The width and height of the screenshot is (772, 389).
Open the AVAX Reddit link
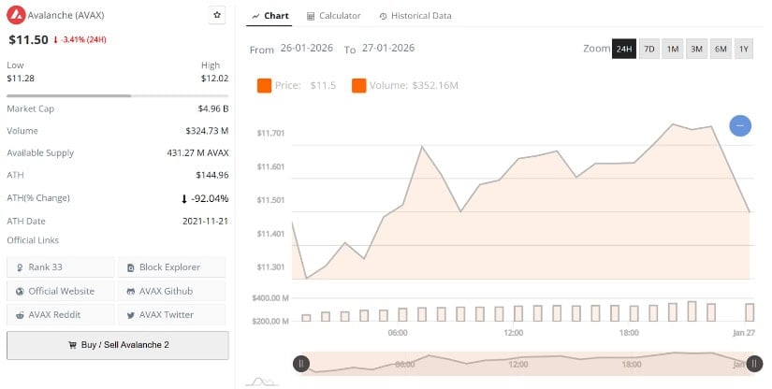coord(60,314)
